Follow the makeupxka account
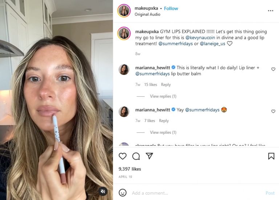This screenshot has width=279, height=200. point(171,8)
